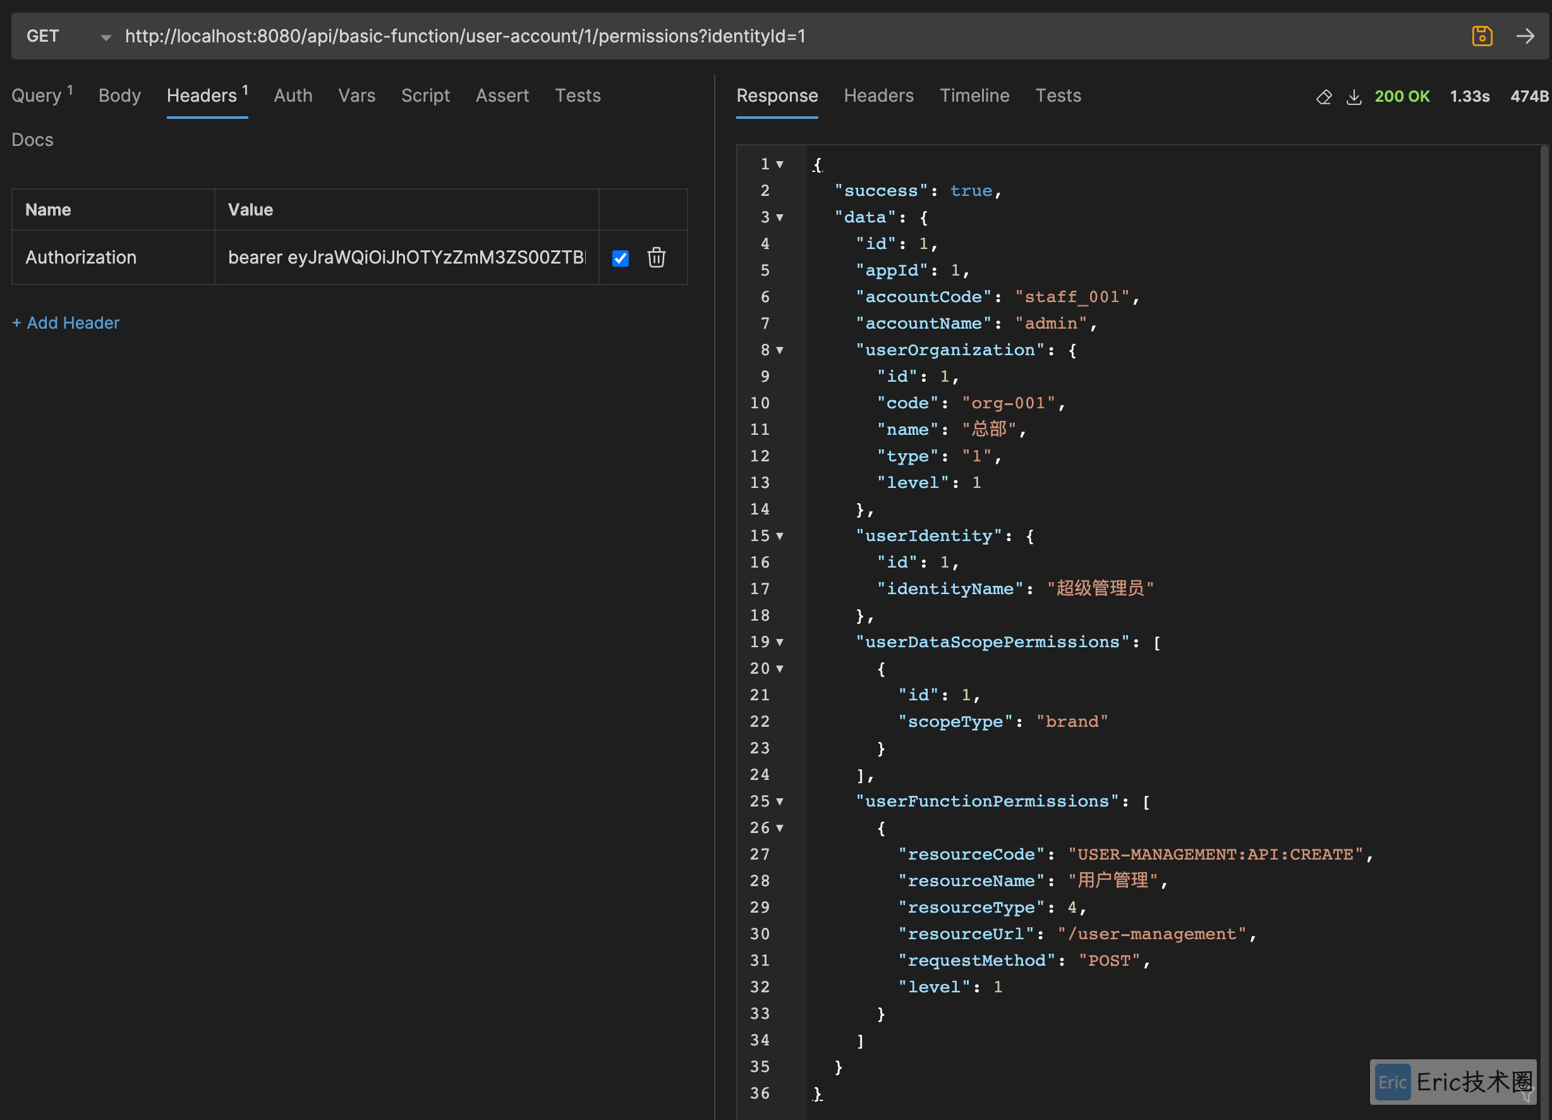
Task: Click the Add Header link
Action: click(66, 322)
